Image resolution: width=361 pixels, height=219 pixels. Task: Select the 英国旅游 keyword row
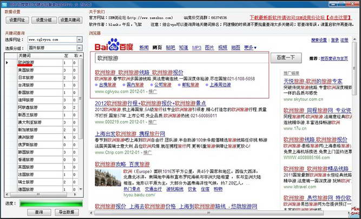(42, 167)
